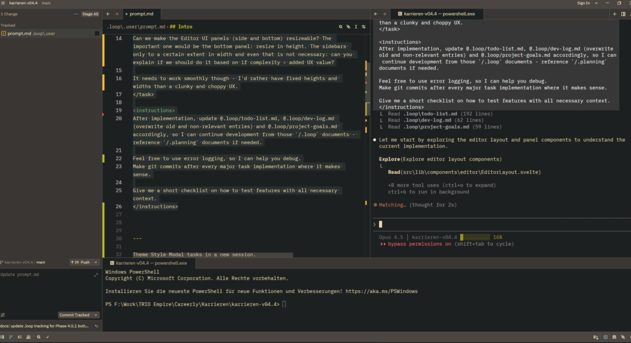Add a new tab with plus icon
631x343 pixels.
614,14
